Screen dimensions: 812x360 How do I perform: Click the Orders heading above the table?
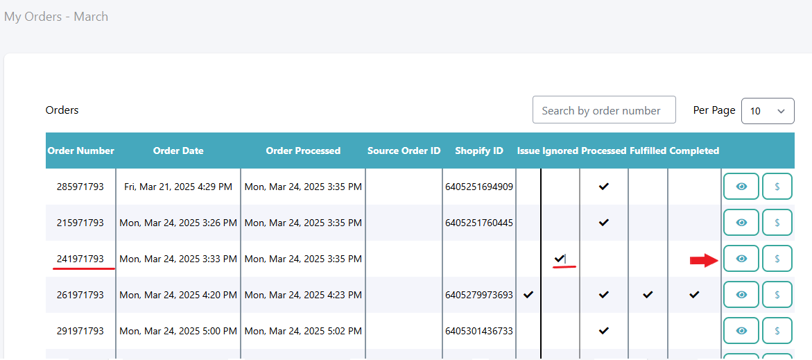[x=62, y=110]
